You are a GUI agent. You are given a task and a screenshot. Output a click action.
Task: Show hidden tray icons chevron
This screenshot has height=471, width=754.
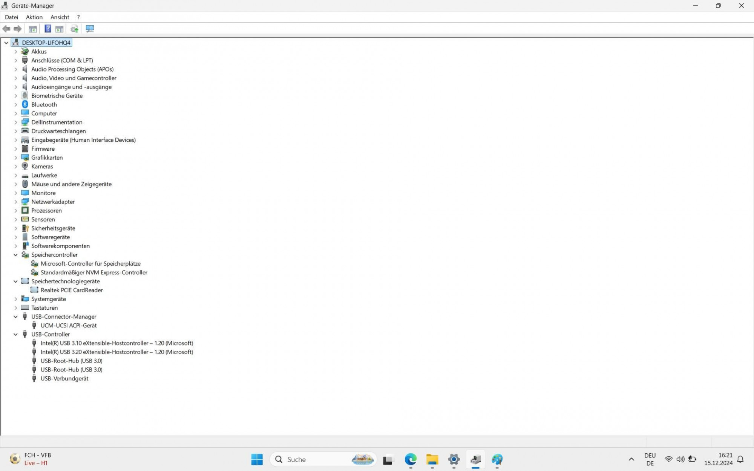coord(631,459)
